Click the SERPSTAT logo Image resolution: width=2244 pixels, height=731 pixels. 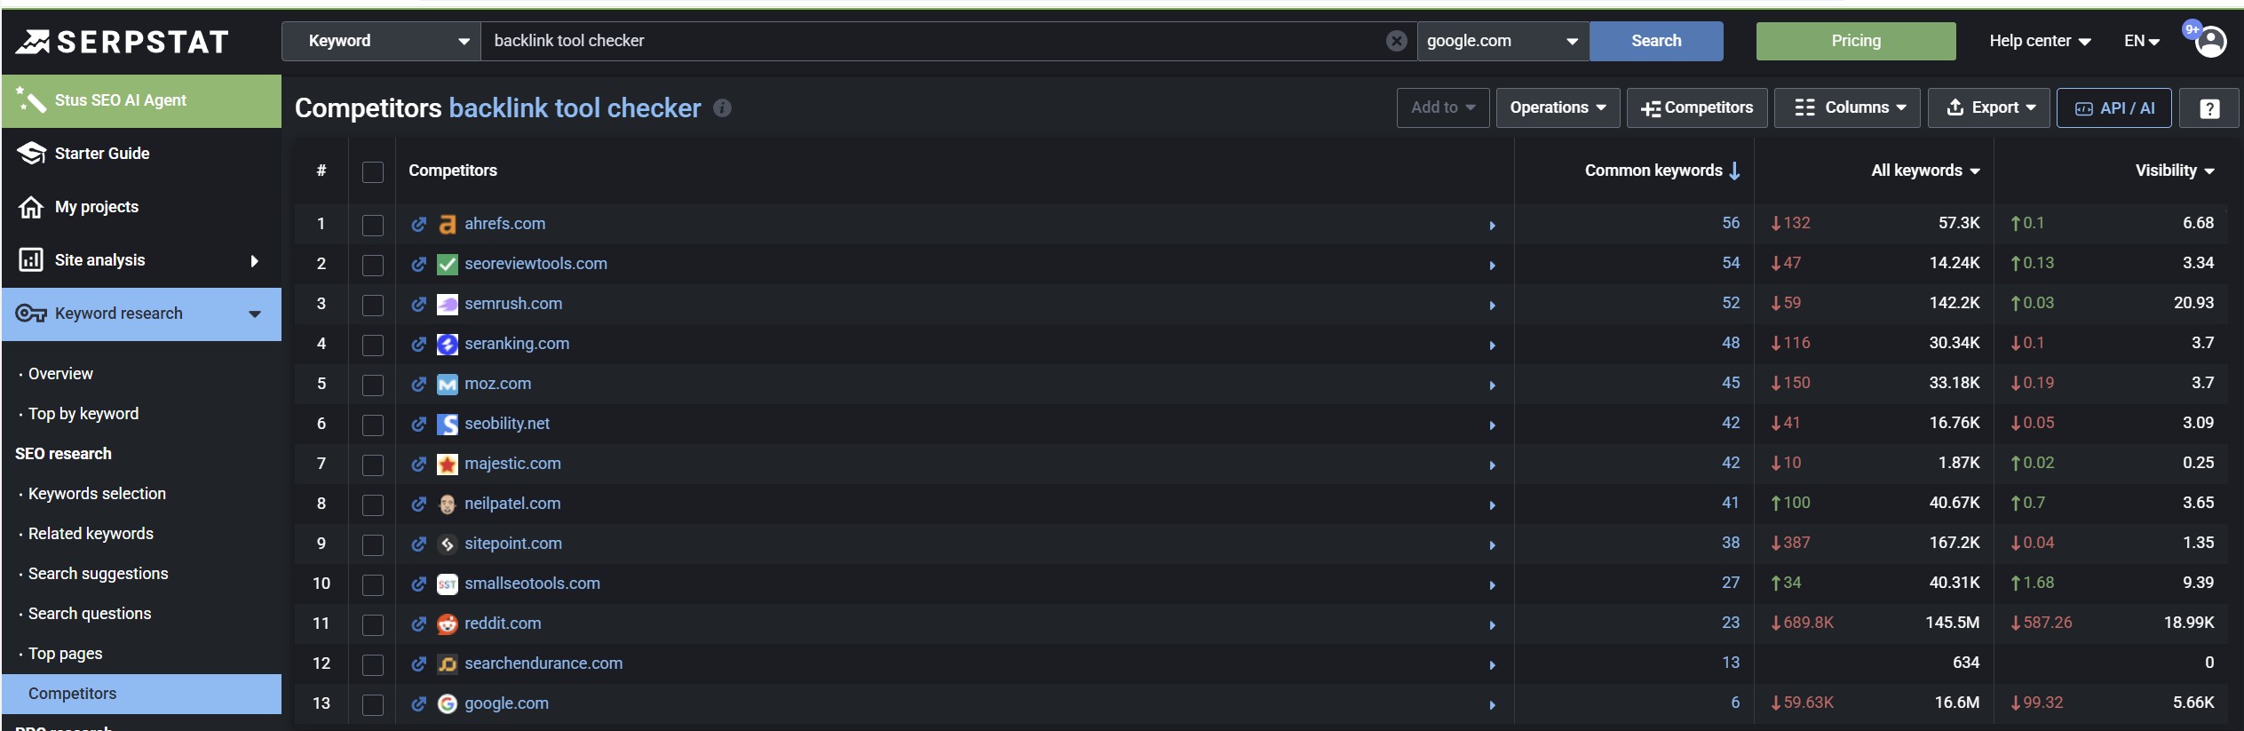pos(123,41)
